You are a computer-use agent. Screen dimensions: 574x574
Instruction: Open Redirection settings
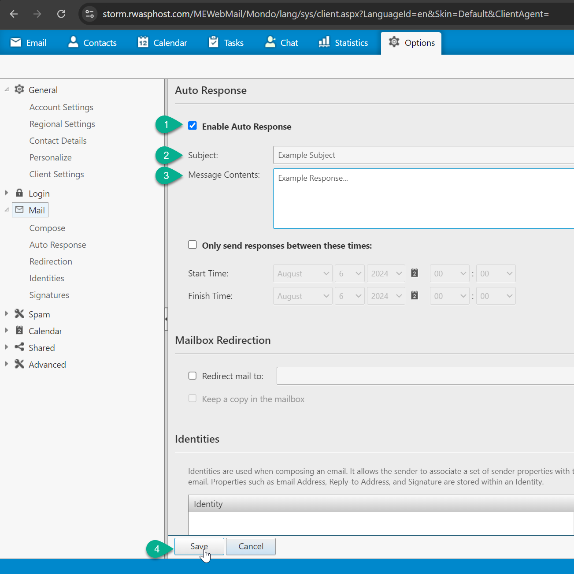point(51,261)
